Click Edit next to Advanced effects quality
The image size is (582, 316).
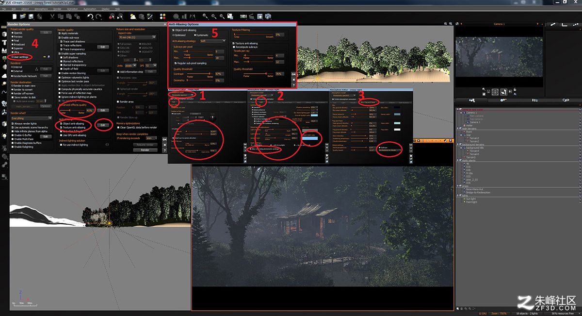102,111
